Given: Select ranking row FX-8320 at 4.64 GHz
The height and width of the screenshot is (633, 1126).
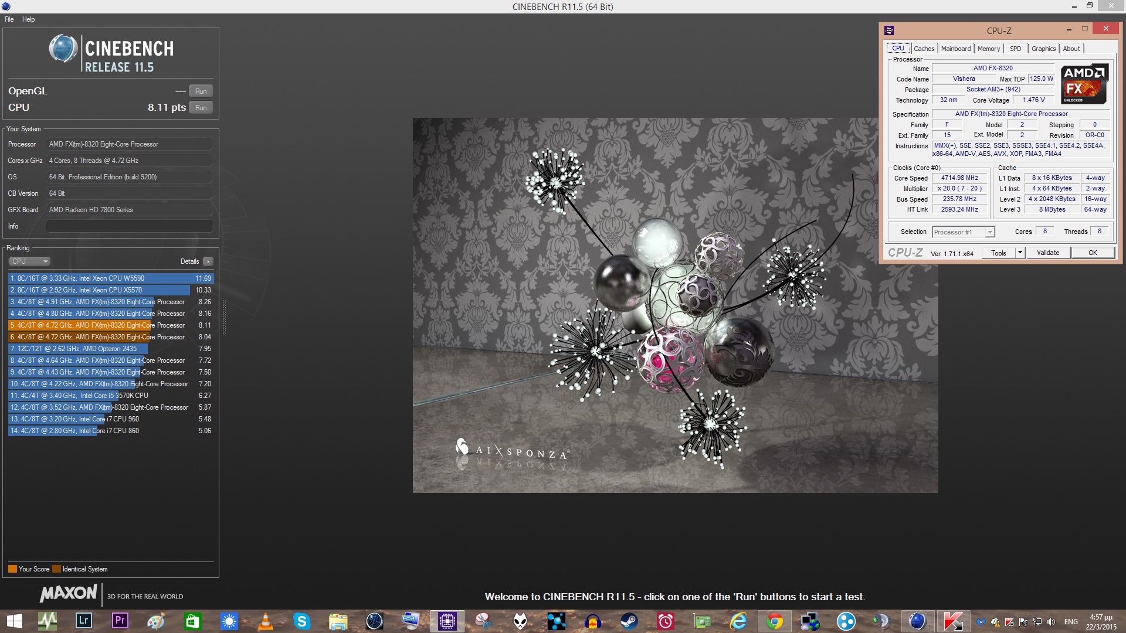Looking at the screenshot, I should point(110,360).
